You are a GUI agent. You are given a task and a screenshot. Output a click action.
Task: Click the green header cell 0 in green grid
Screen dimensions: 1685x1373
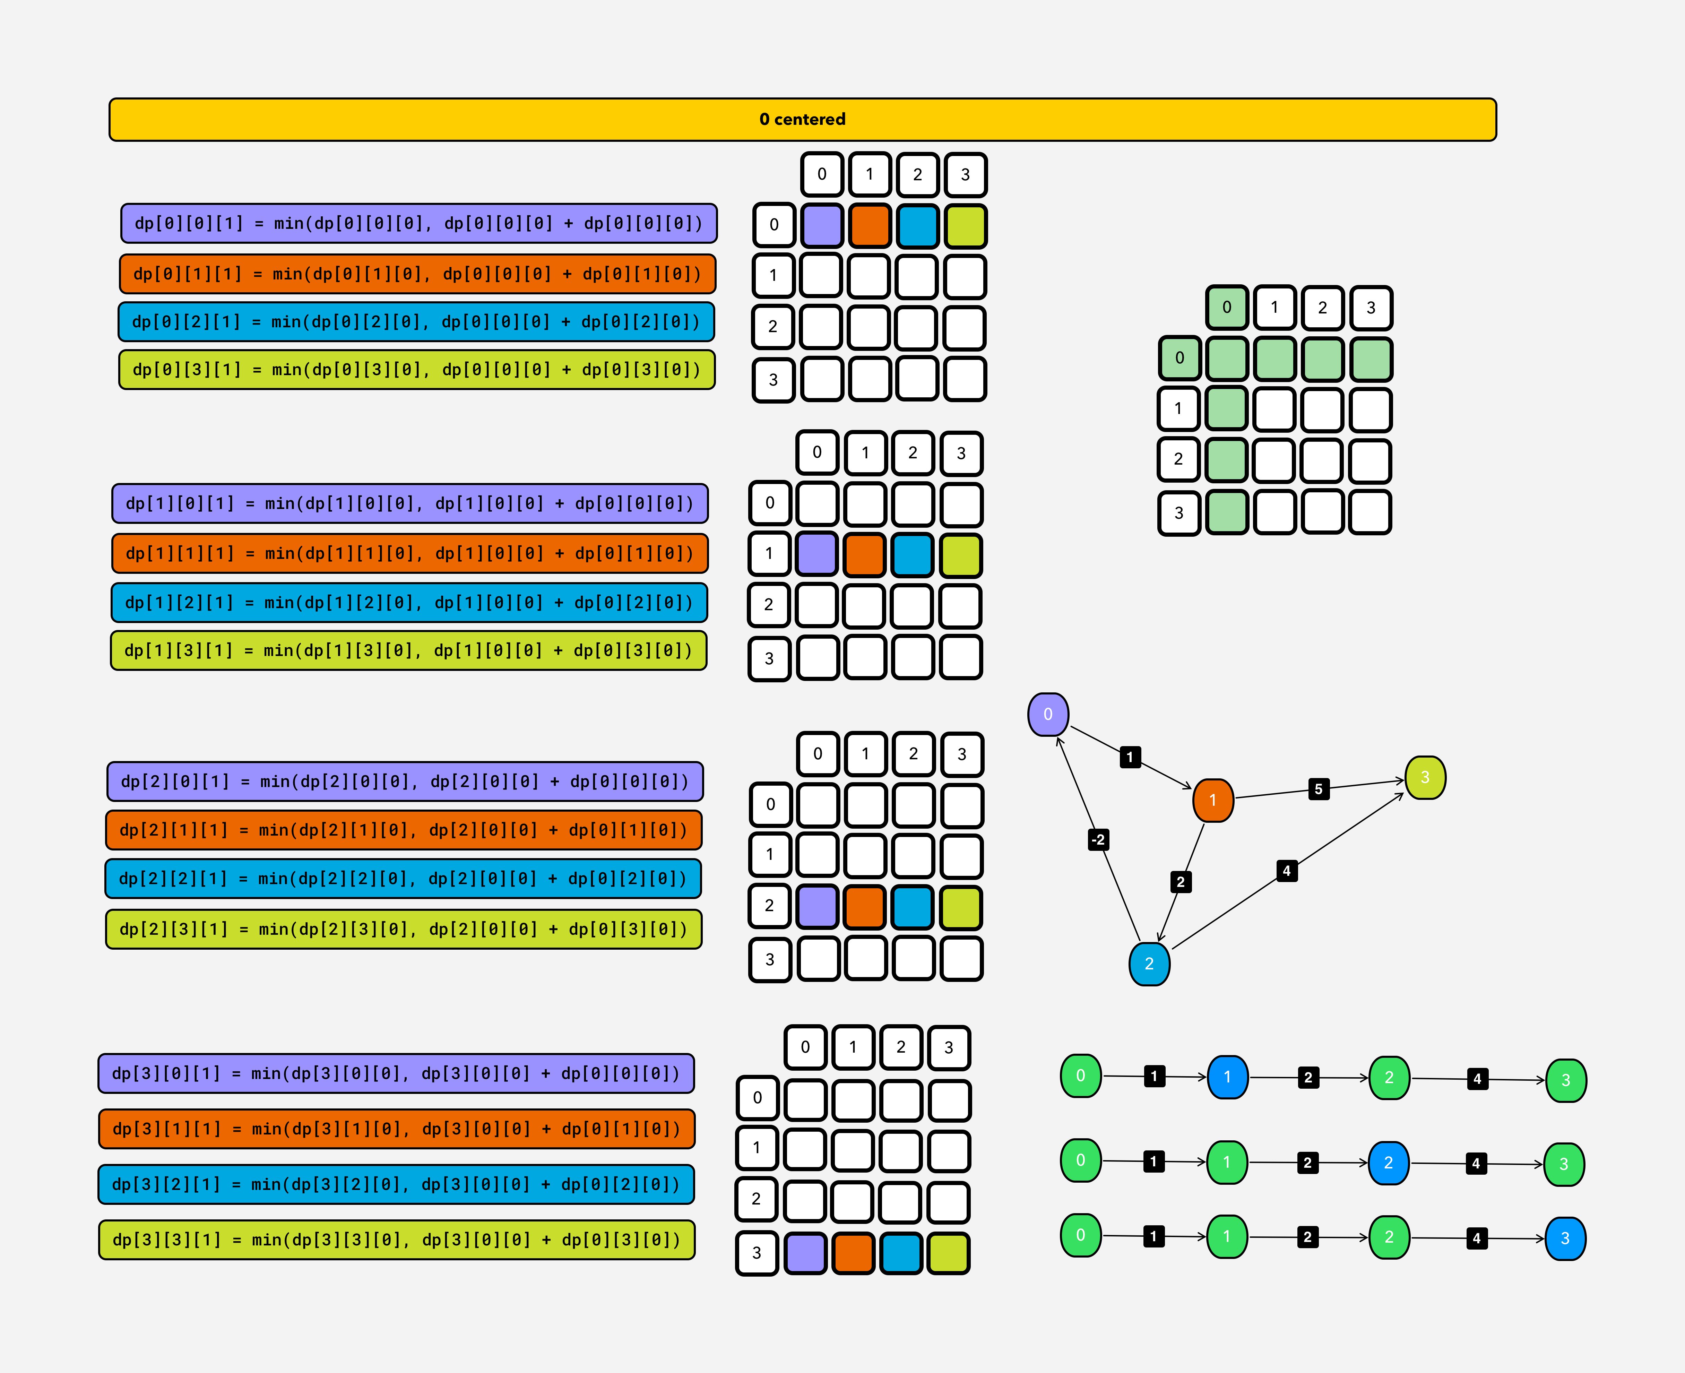(x=1226, y=308)
